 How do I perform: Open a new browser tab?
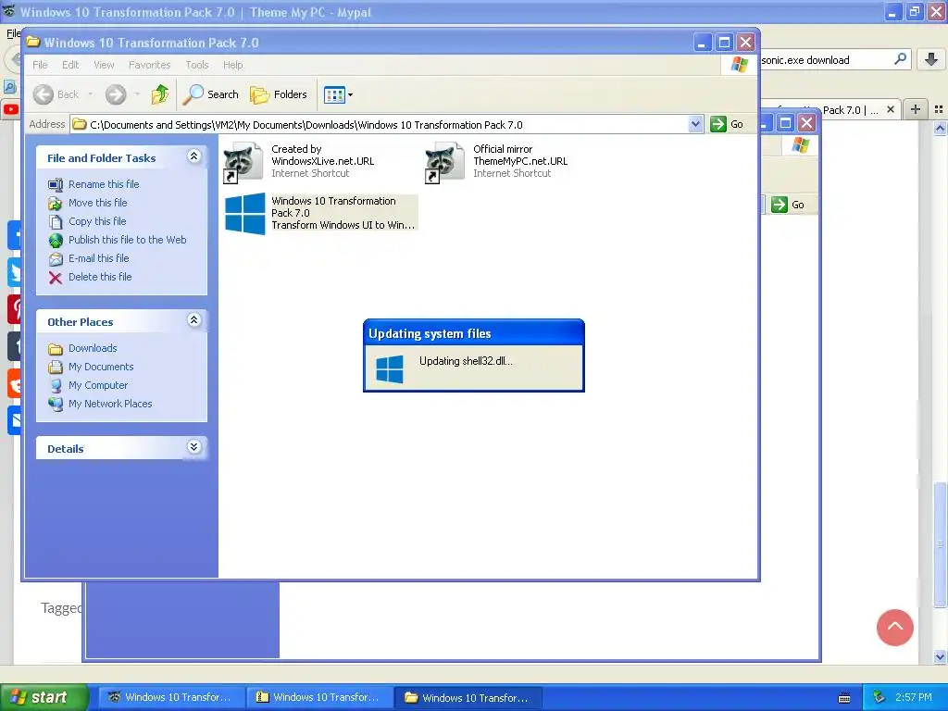916,109
